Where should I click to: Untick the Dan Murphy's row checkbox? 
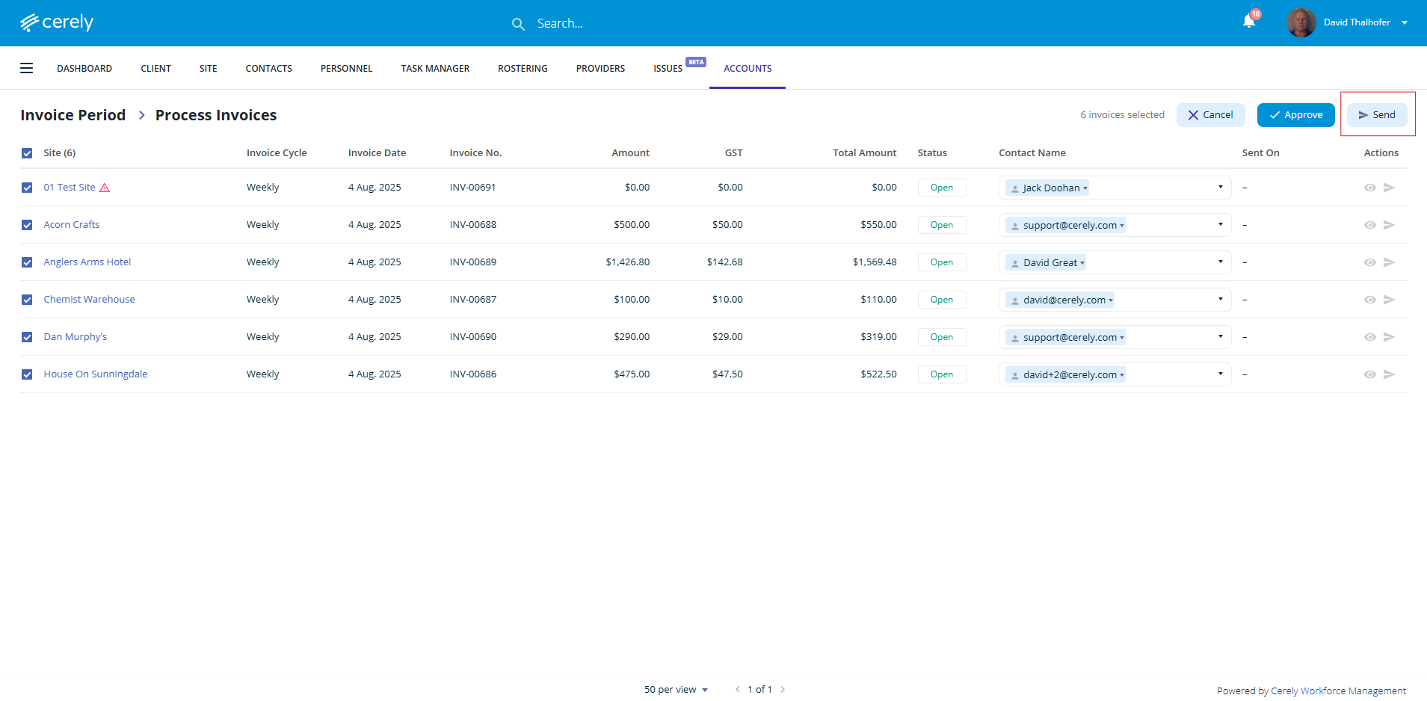(27, 337)
